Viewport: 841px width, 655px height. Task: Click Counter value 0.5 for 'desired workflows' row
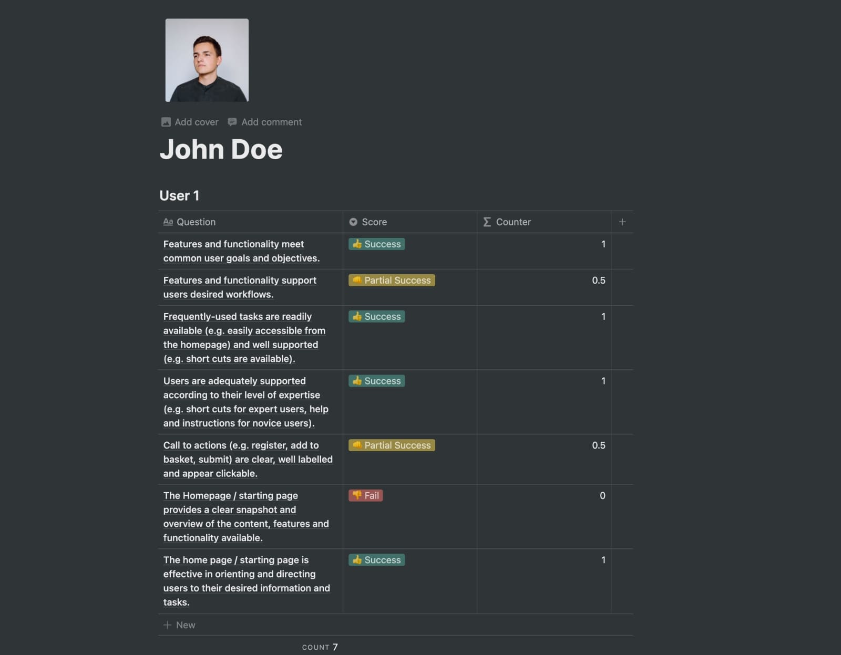[599, 280]
